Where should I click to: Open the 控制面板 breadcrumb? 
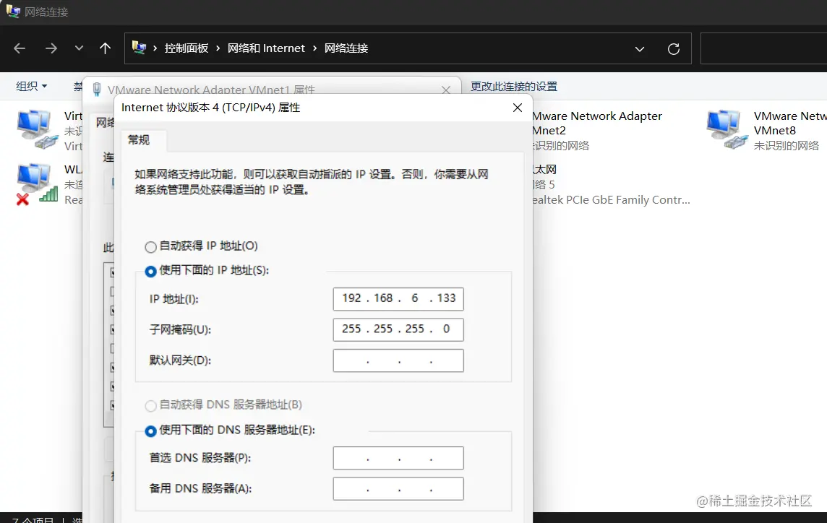click(187, 48)
